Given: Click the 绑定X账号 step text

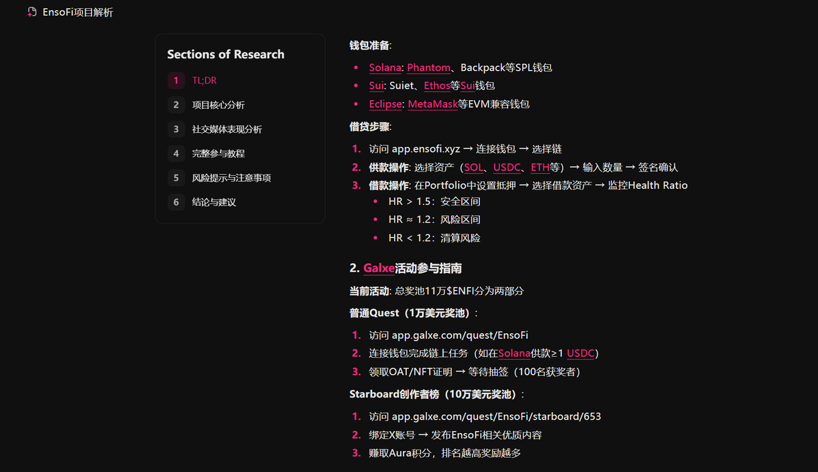Looking at the screenshot, I should point(455,435).
